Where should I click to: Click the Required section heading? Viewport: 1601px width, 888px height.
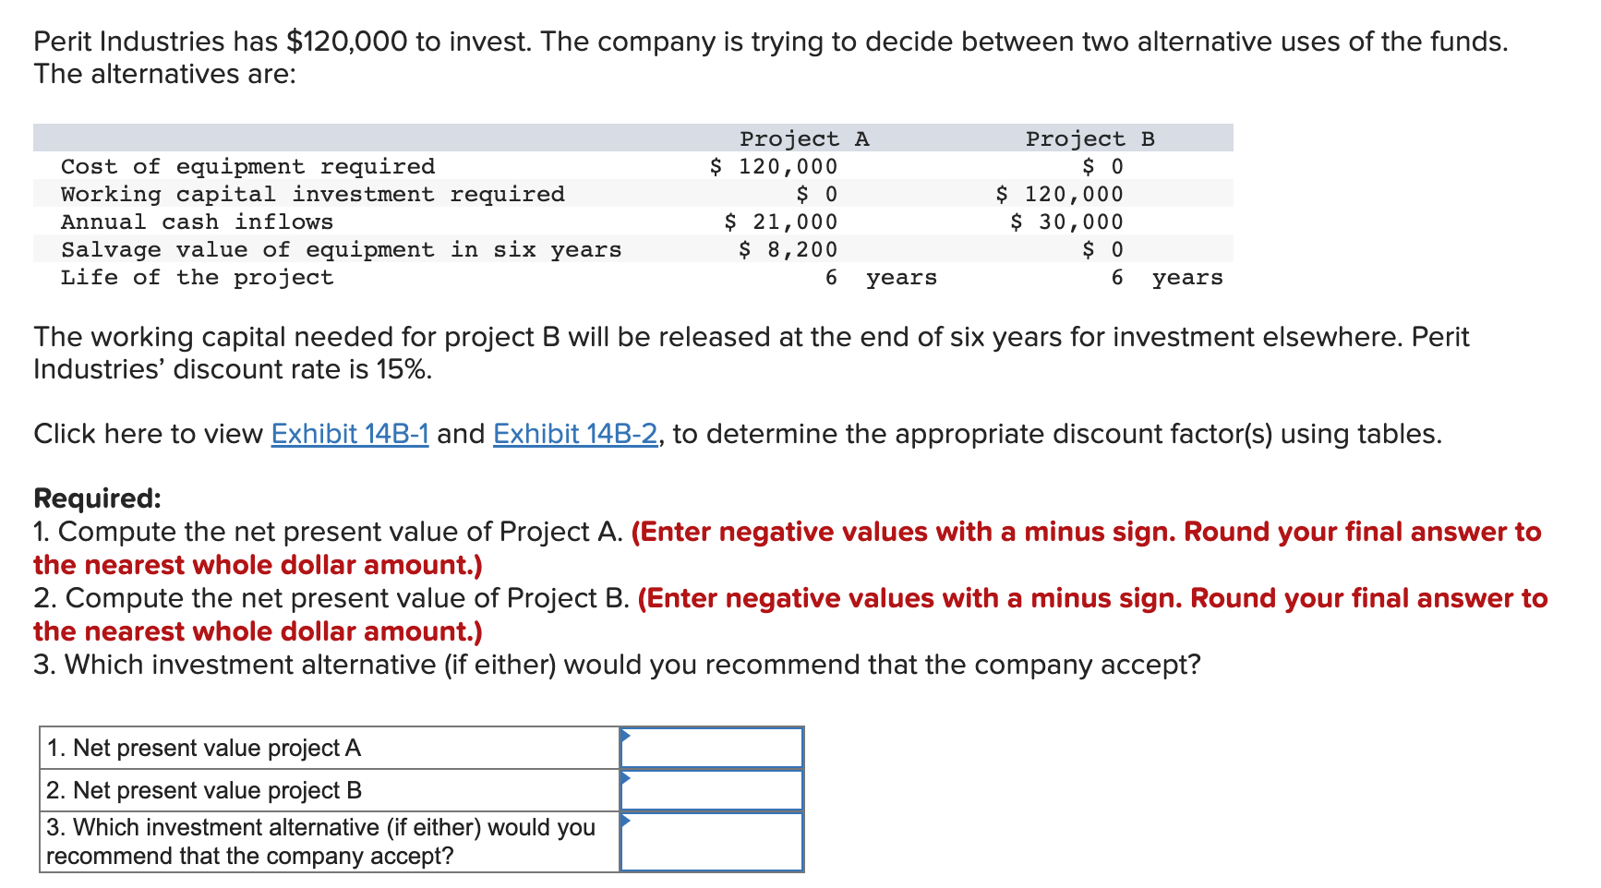[x=96, y=498]
